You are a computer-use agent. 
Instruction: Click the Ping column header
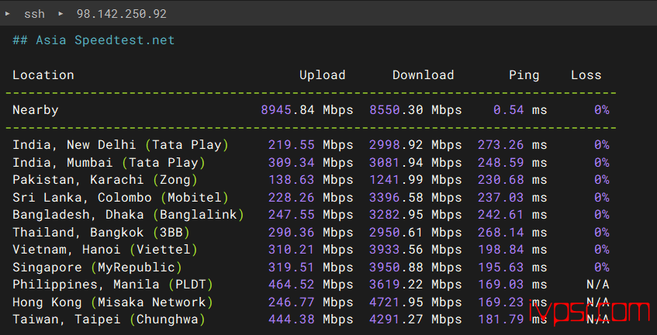(x=524, y=75)
